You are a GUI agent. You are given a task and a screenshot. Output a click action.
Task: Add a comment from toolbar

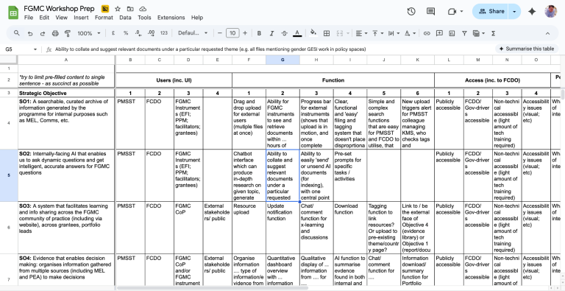coord(439,33)
